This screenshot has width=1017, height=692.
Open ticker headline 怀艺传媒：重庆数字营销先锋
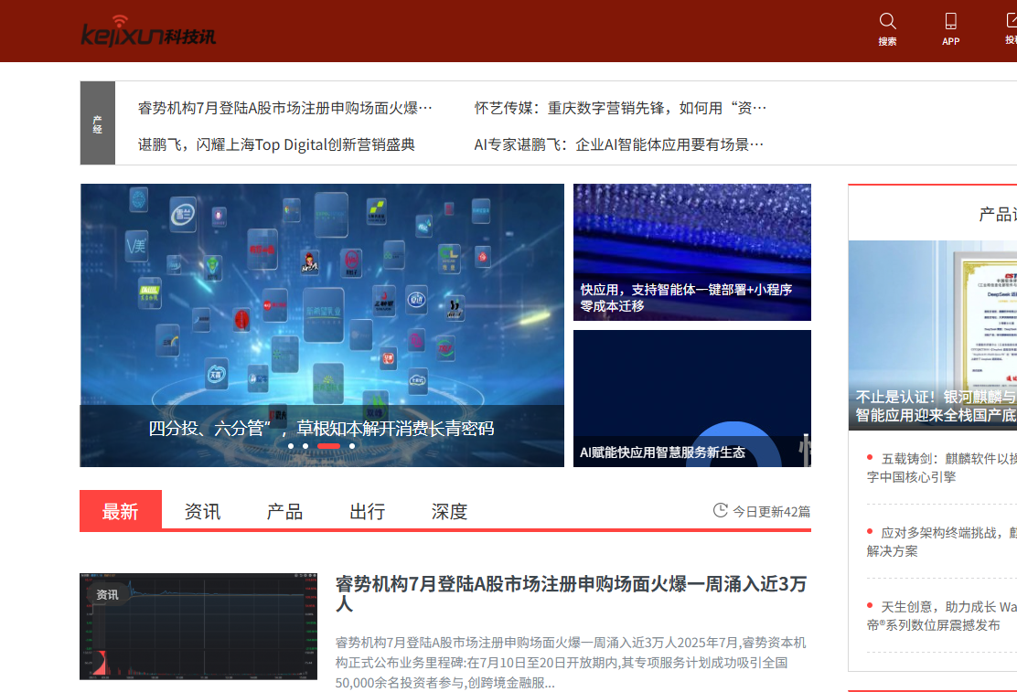click(620, 108)
